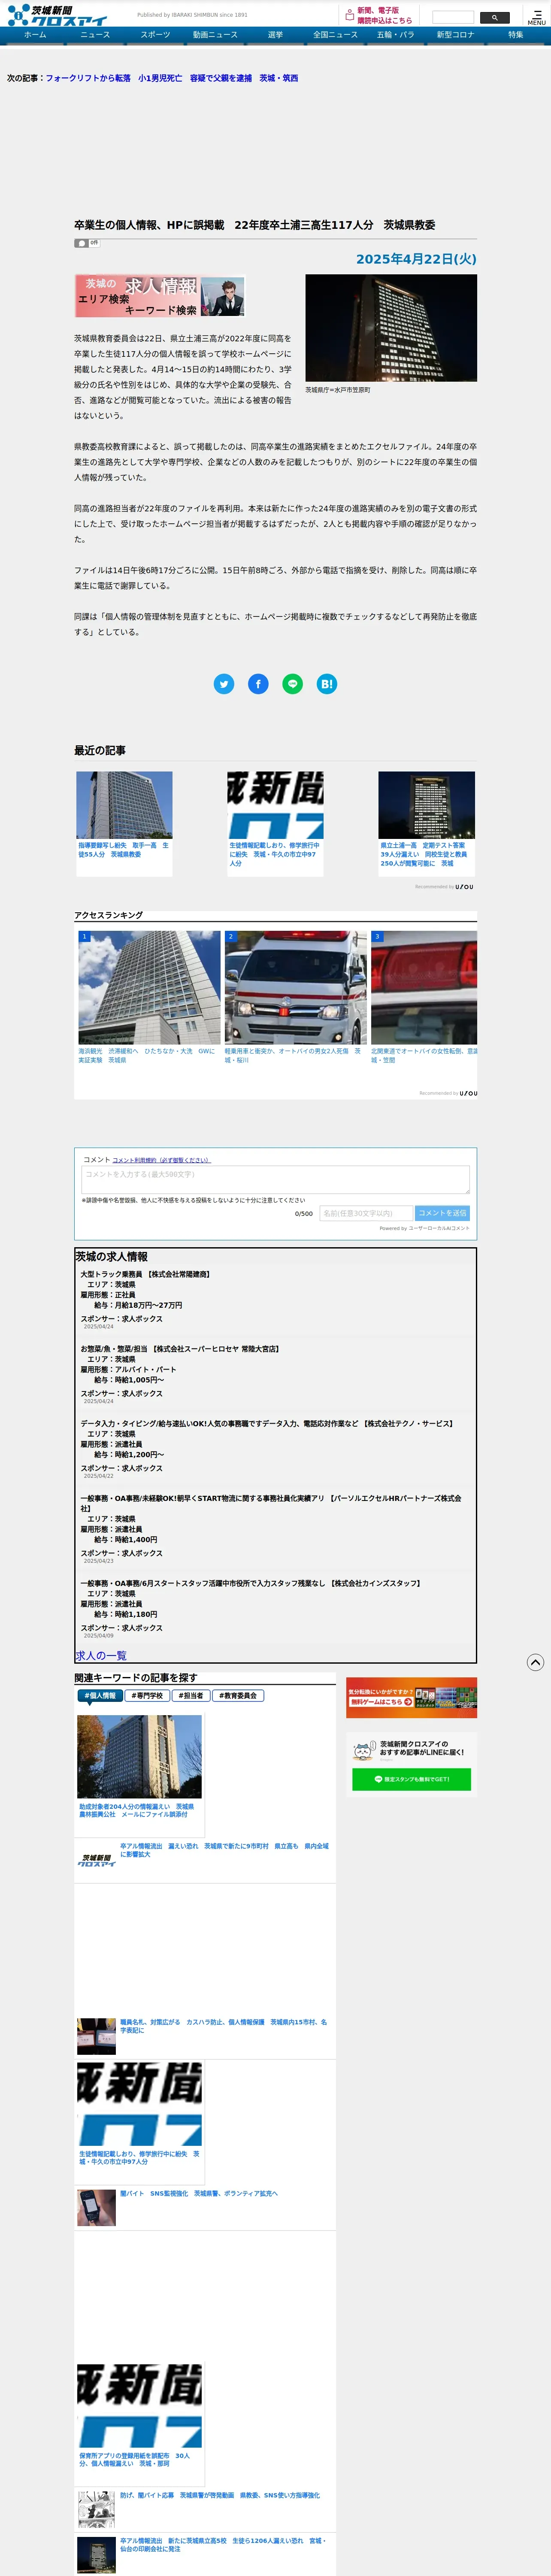551x2576 pixels.
Task: Open recent article 指導要録写し紛失 thumbnail
Action: 124,804
